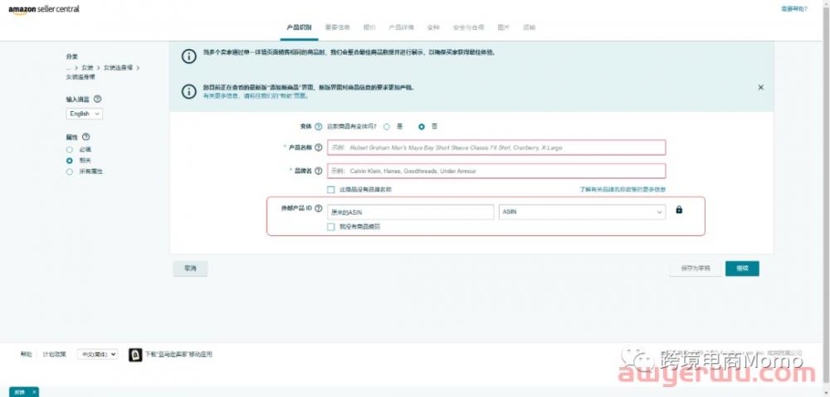Click help icon beside 品牌名

pyautogui.click(x=318, y=172)
